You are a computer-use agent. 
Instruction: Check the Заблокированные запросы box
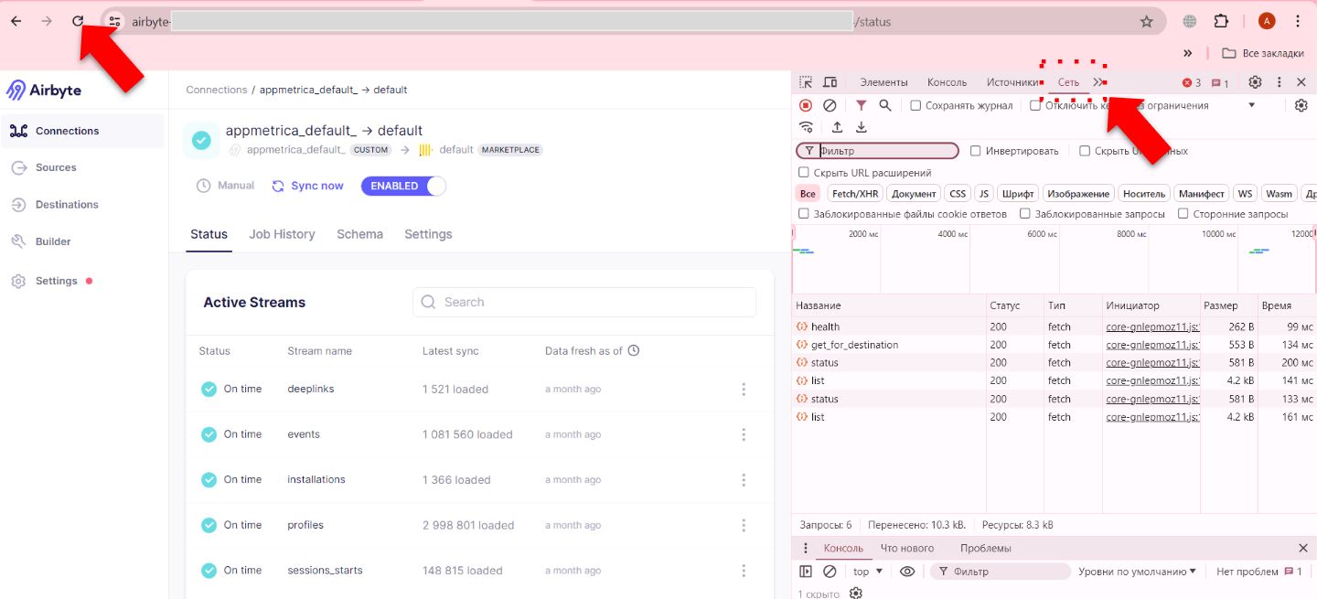coord(1025,213)
